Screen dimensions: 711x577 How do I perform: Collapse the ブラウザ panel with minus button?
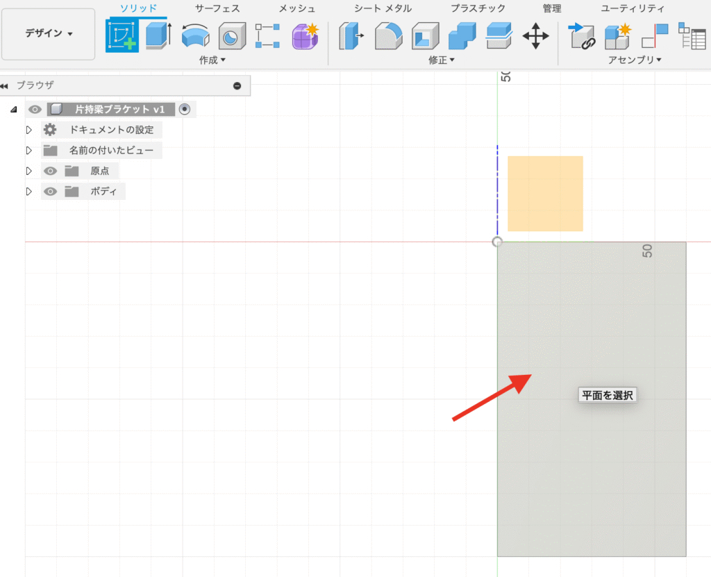(237, 85)
